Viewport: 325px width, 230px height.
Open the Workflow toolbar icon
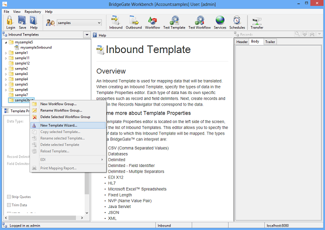coord(152,20)
